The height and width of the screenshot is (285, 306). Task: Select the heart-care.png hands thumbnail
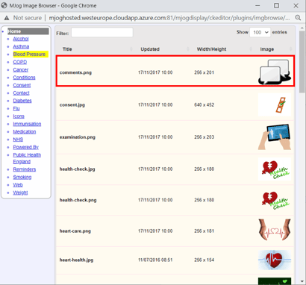tap(275, 230)
